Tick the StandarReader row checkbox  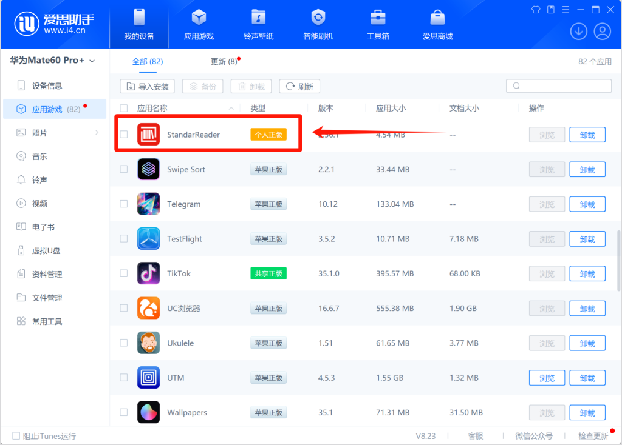click(x=124, y=134)
